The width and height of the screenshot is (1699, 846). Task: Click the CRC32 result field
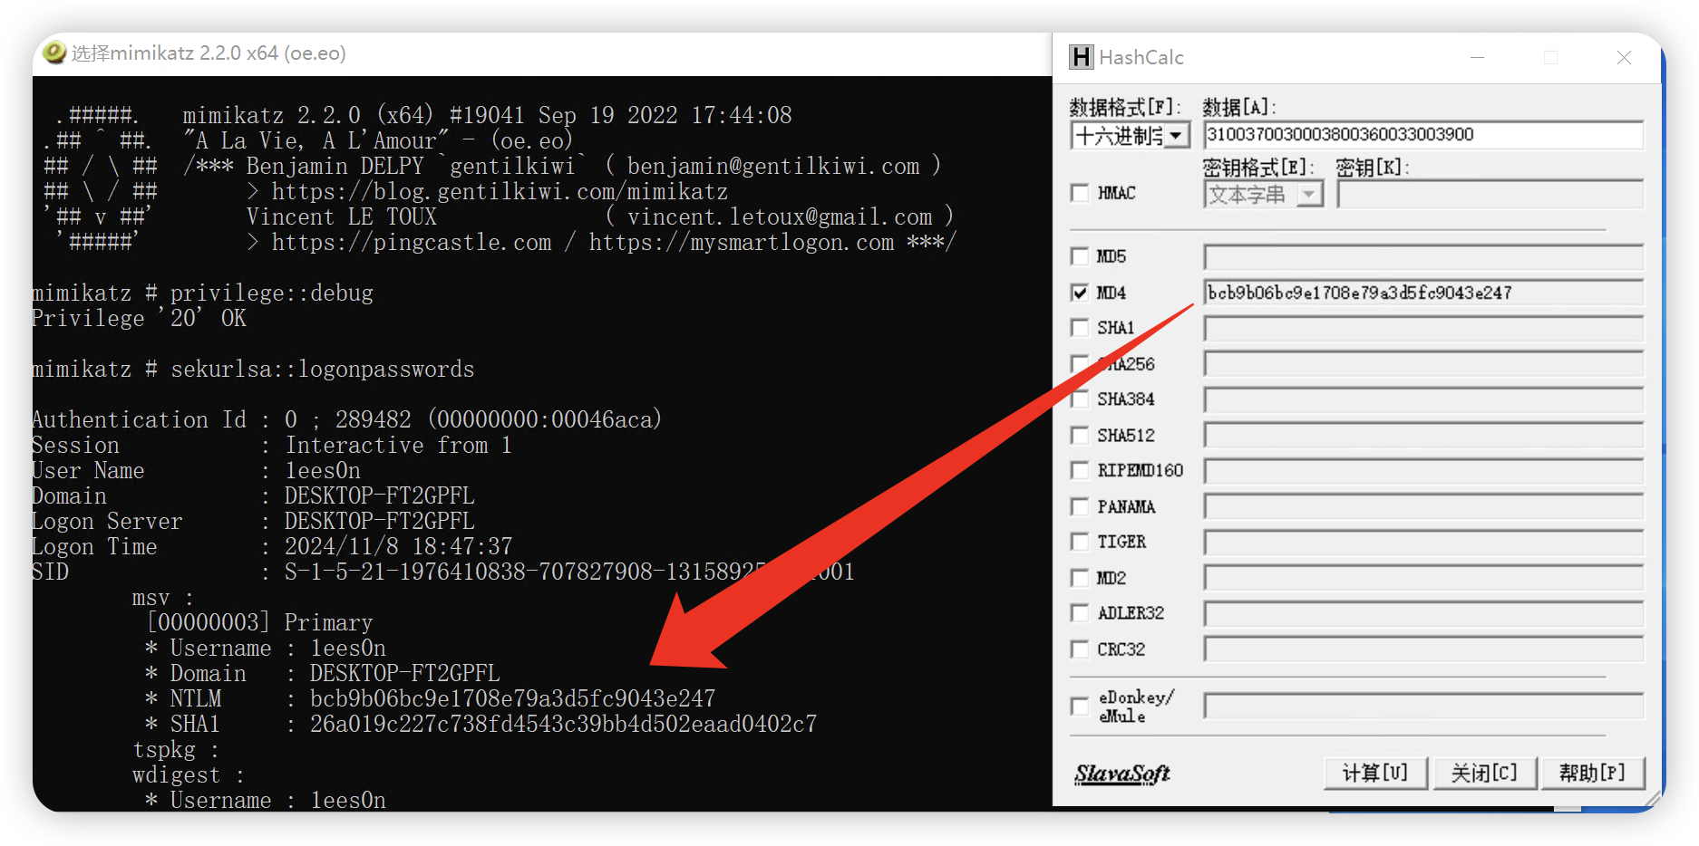click(1423, 649)
